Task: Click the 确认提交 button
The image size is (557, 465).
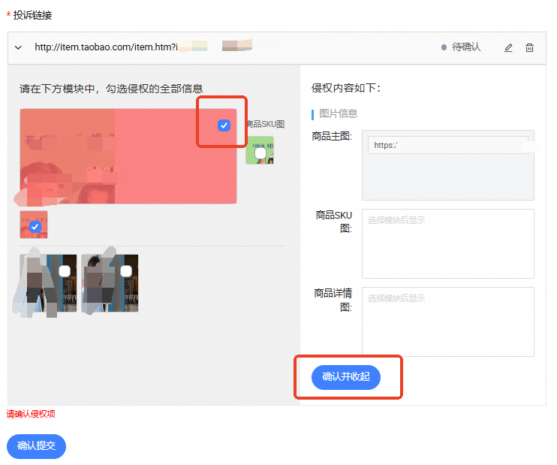Action: click(36, 445)
